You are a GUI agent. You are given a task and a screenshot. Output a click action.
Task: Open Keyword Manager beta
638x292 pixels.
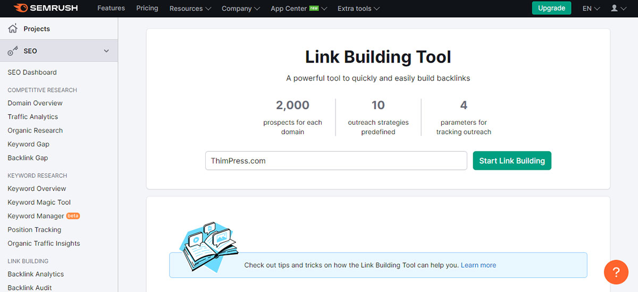click(x=44, y=216)
